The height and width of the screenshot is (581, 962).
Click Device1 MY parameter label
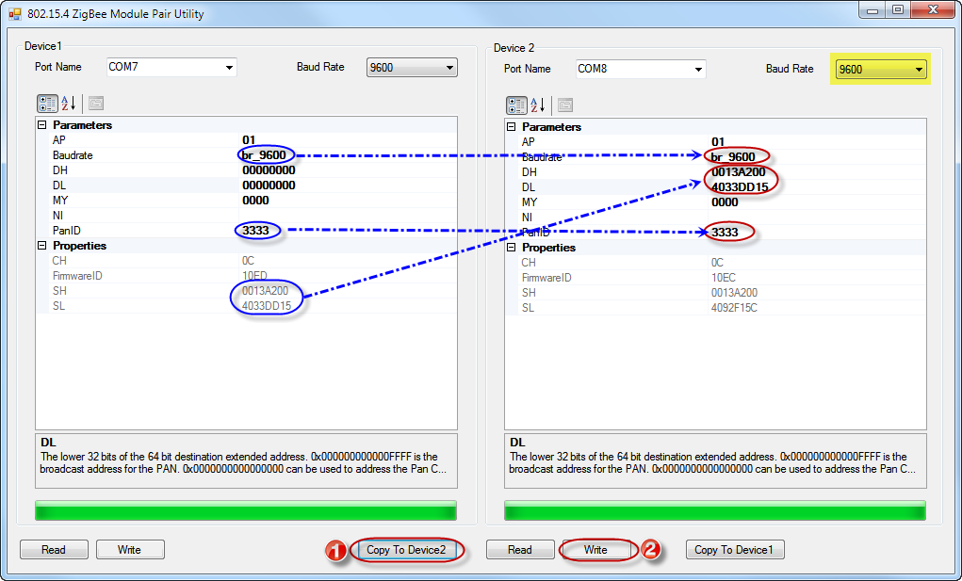[60, 201]
